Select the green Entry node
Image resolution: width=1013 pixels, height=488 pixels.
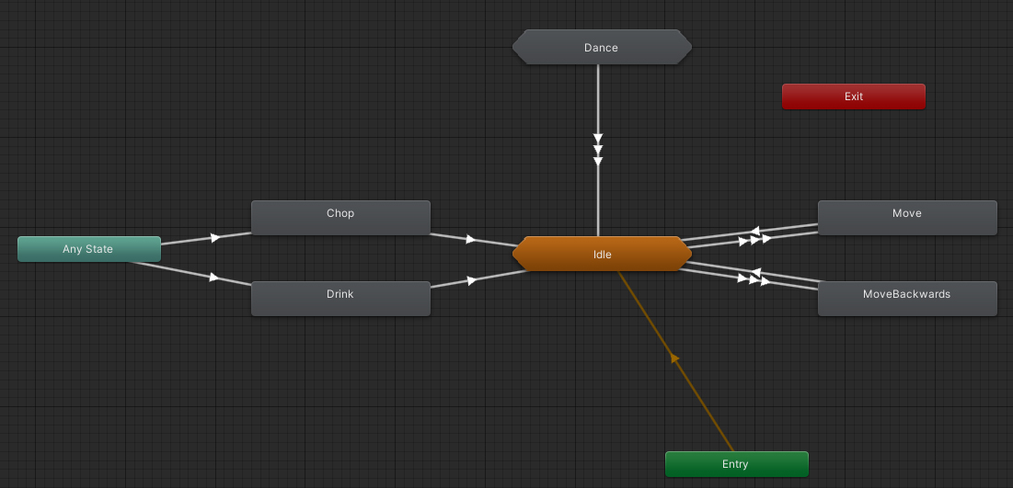pos(735,464)
